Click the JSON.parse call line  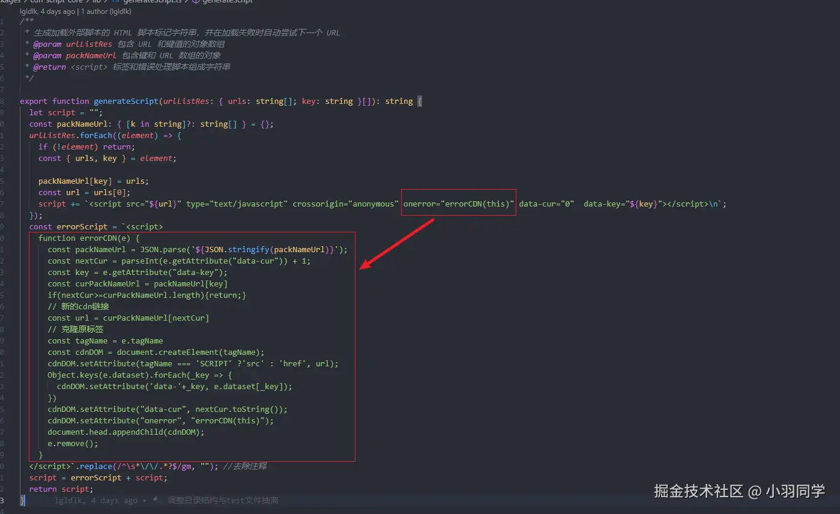pyautogui.click(x=198, y=249)
